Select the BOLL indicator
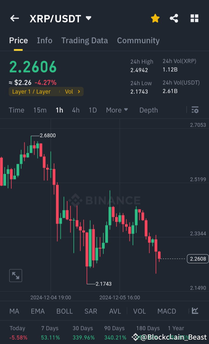 click(x=64, y=311)
